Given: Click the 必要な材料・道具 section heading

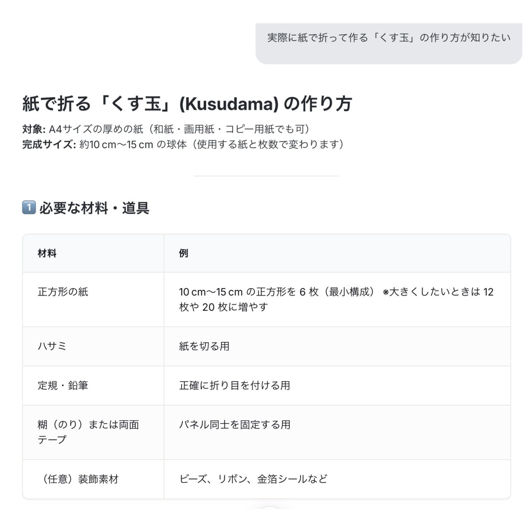Looking at the screenshot, I should click(94, 208).
